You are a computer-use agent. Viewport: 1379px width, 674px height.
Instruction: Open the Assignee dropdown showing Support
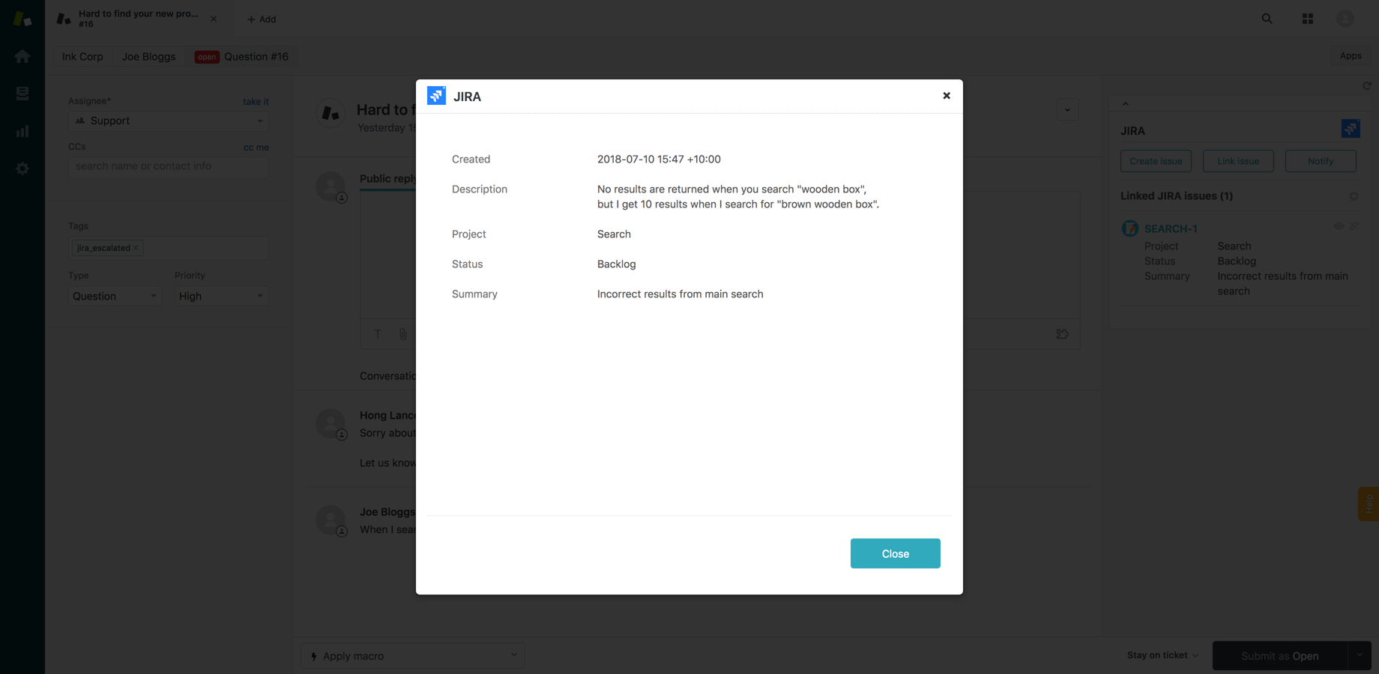(168, 121)
